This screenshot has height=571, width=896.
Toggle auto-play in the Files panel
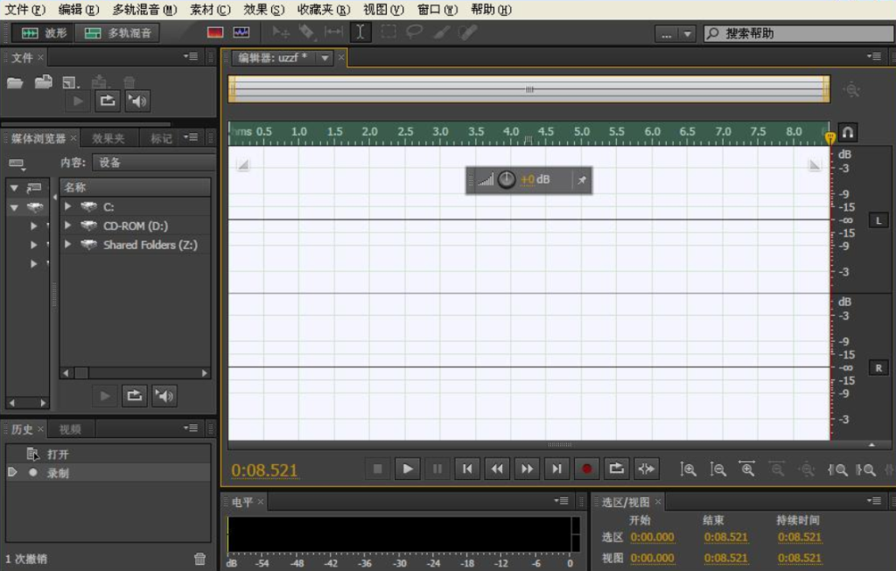tap(137, 101)
